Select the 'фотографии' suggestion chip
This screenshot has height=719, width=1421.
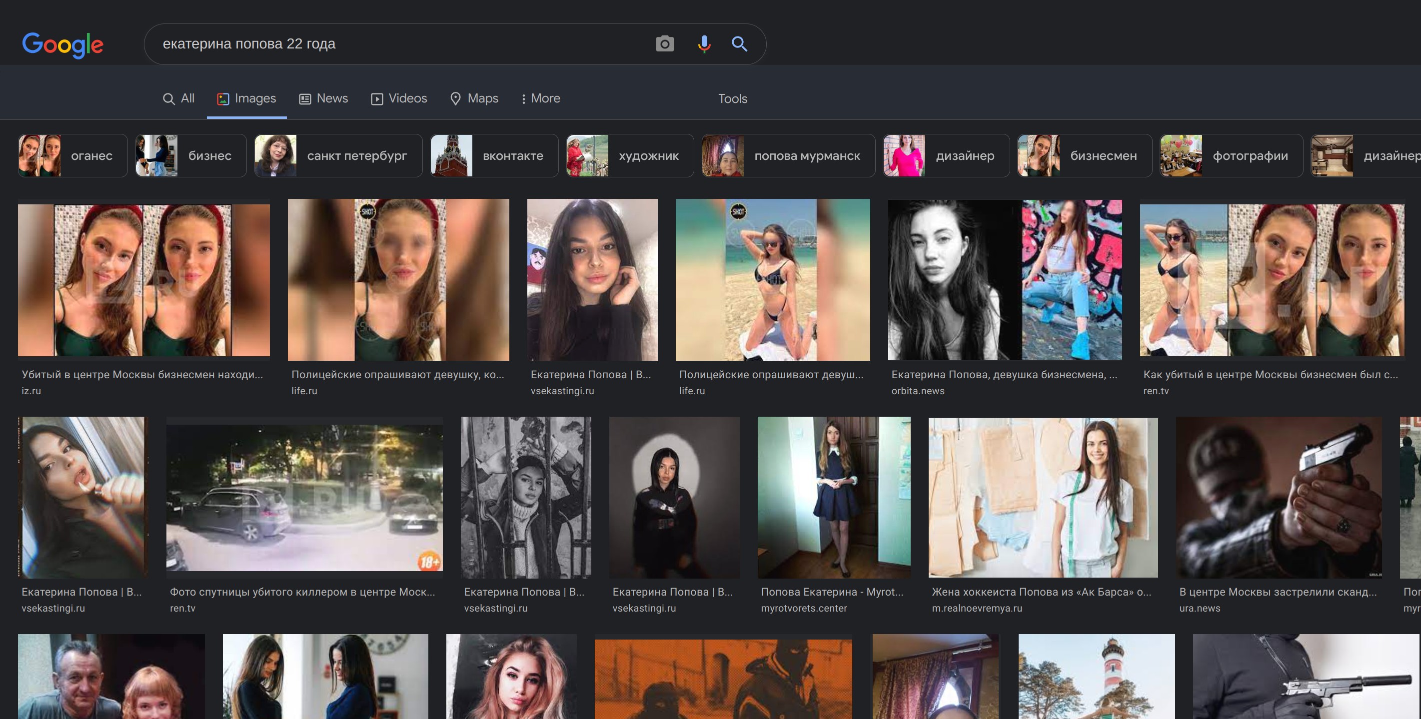coord(1231,156)
